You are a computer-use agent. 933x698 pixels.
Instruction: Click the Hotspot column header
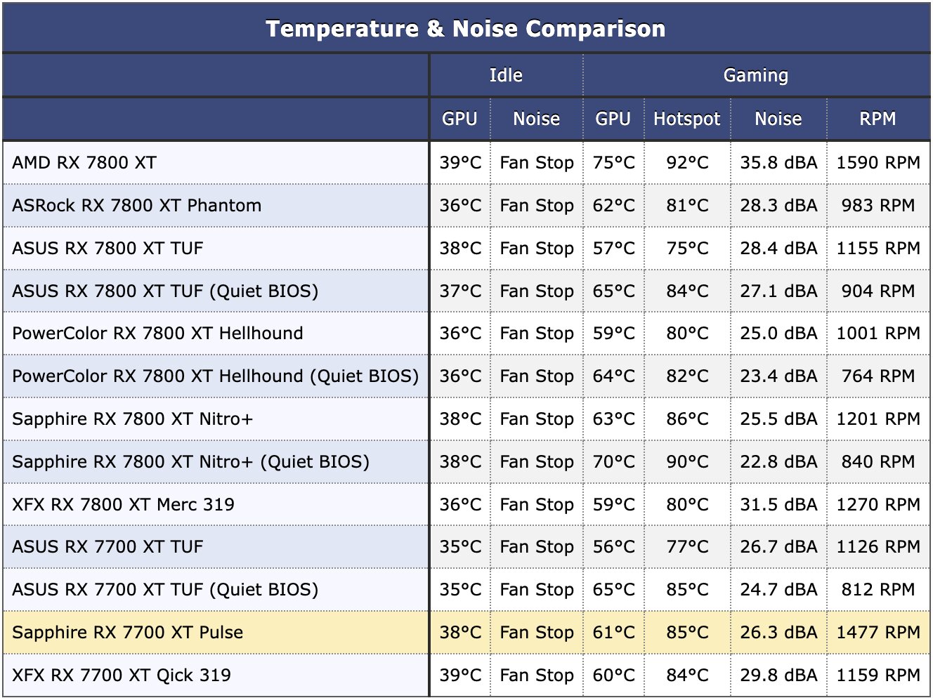pyautogui.click(x=687, y=119)
